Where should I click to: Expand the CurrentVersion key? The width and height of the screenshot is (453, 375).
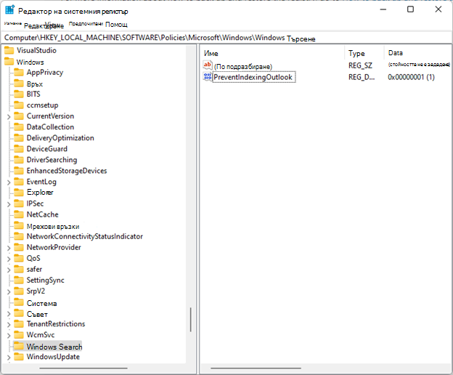9,117
